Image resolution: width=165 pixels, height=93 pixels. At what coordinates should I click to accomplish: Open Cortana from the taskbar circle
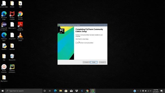point(45,91)
